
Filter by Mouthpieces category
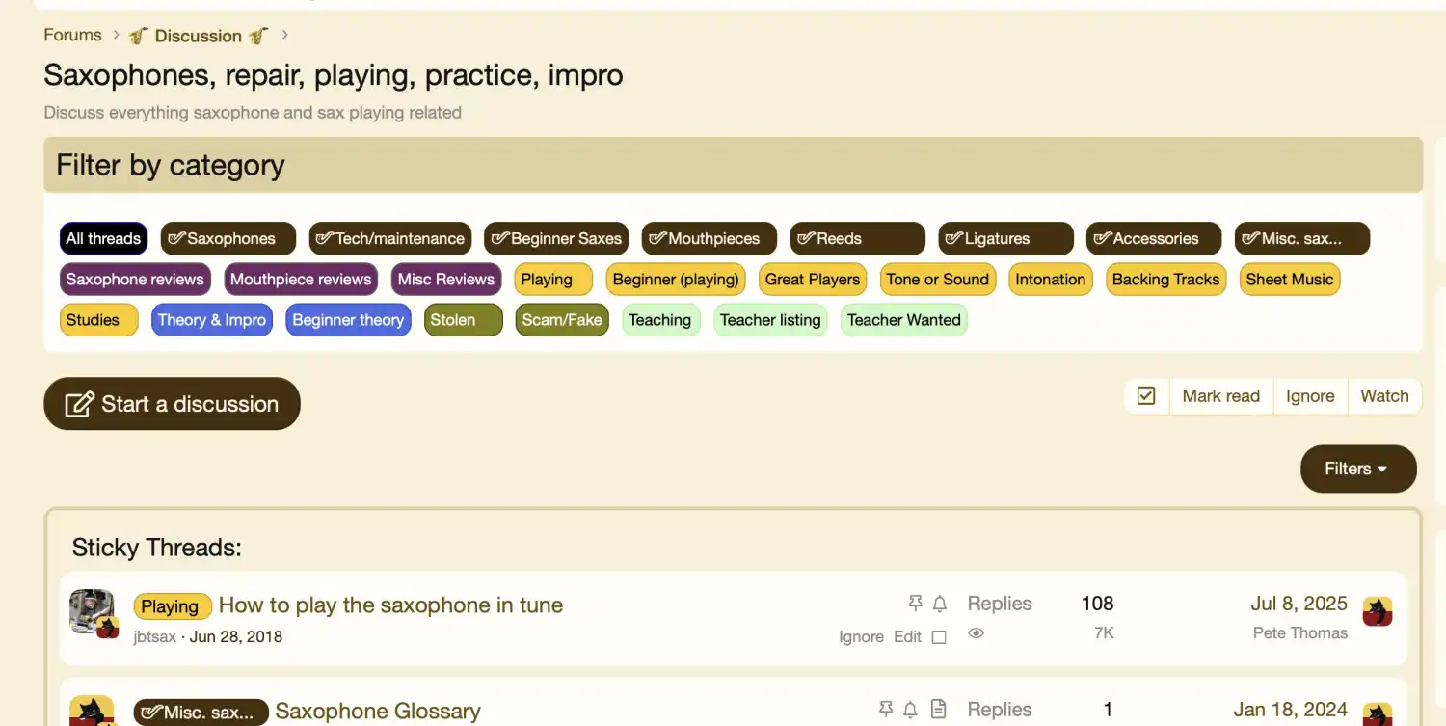tap(710, 238)
